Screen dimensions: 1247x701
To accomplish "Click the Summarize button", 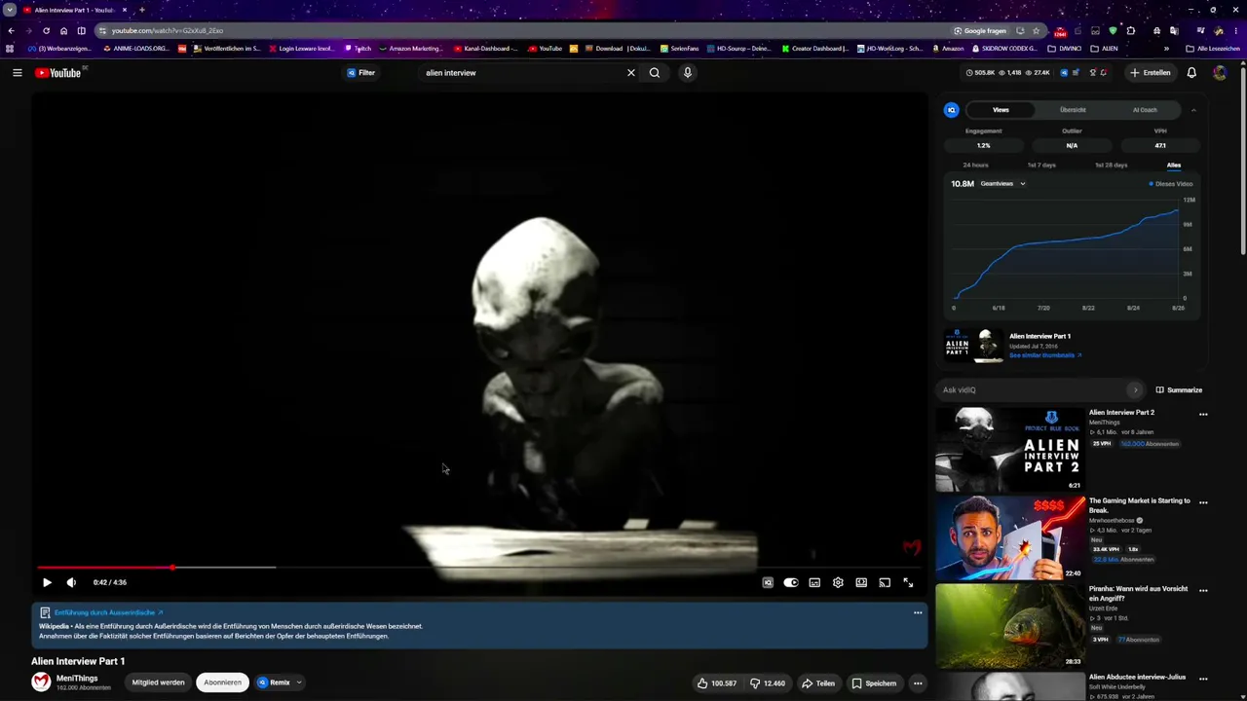I will (x=1179, y=390).
